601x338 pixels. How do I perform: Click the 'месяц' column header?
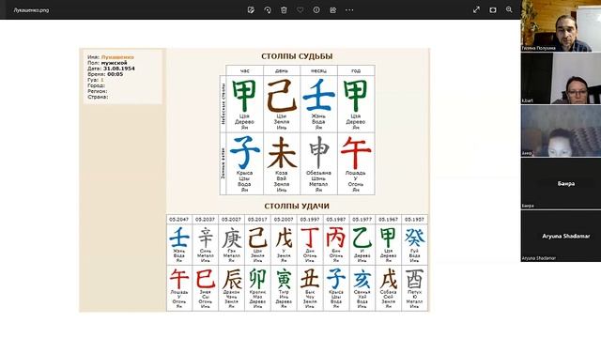coord(318,71)
